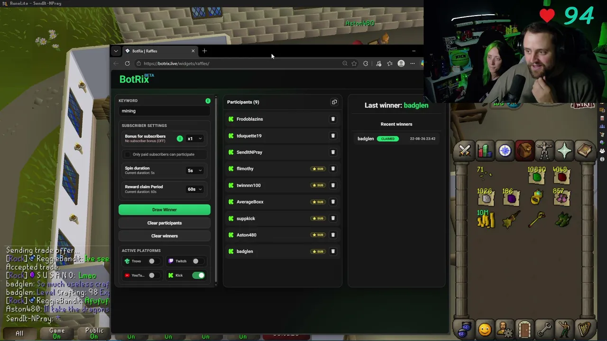
Task: Open the subscriber bonus multiplier dropdown
Action: [194, 139]
